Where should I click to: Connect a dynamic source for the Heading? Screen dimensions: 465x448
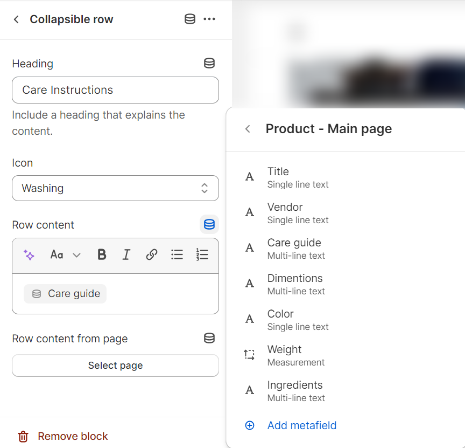(209, 63)
